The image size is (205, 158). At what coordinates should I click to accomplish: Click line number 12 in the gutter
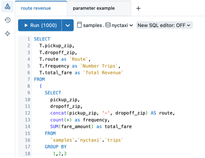click(27, 113)
